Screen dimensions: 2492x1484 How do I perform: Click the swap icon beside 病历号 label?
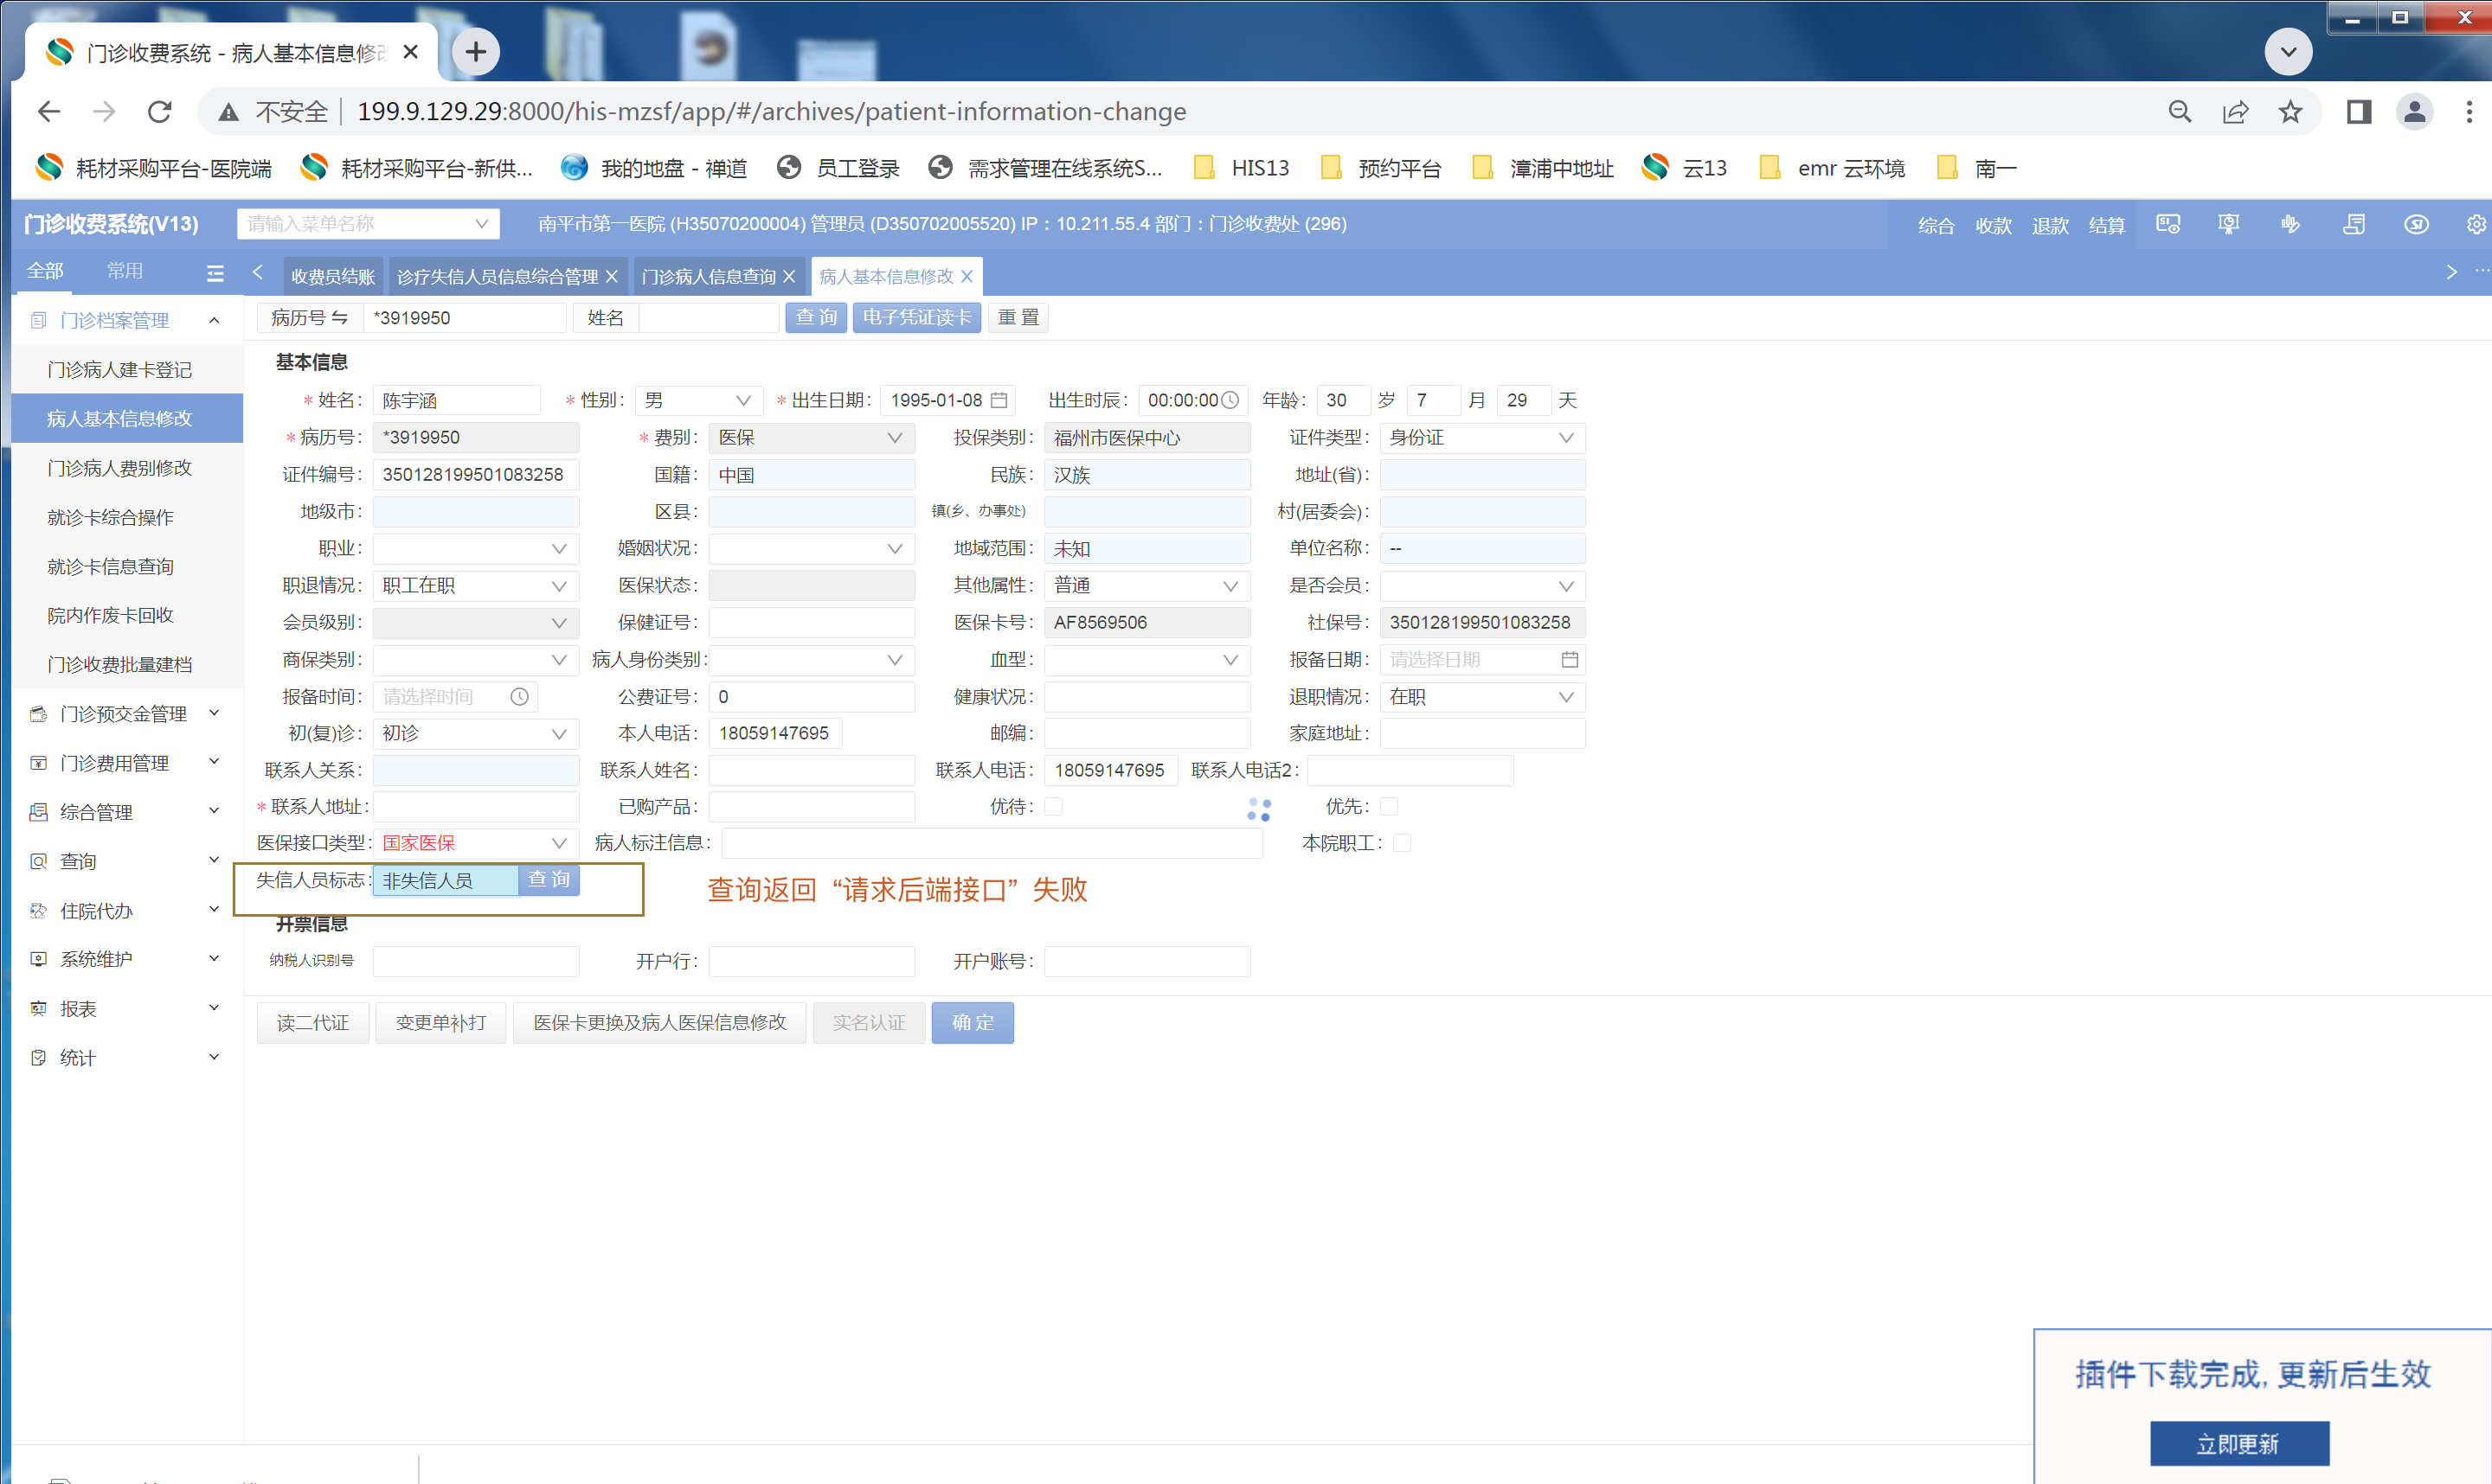coord(340,318)
